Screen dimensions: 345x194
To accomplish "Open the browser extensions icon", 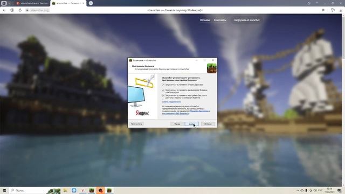I will tap(333, 10).
